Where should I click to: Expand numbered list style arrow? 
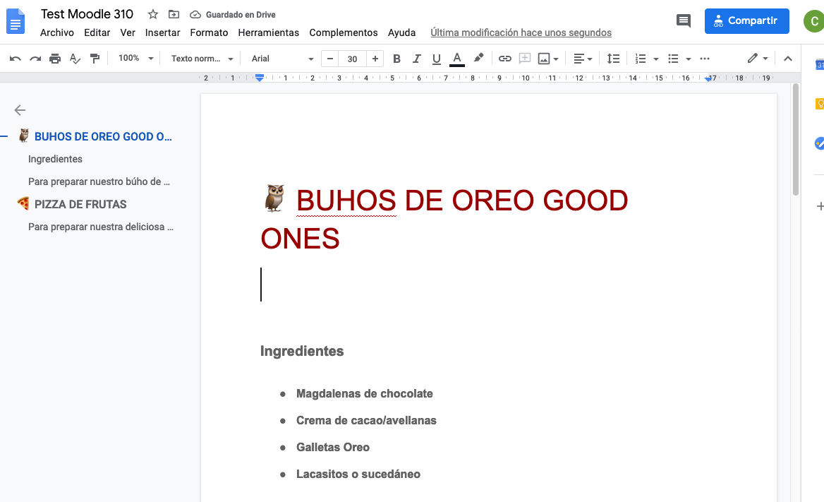click(x=656, y=59)
